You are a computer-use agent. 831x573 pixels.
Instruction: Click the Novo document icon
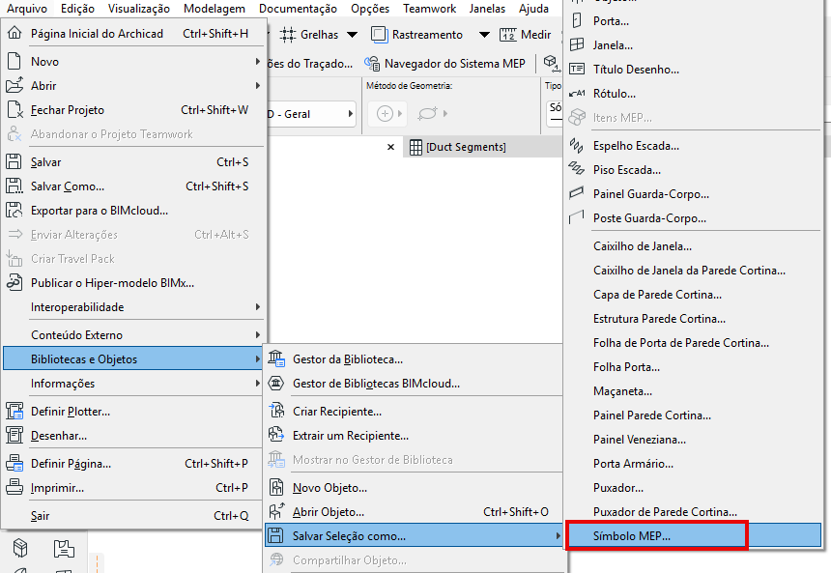pos(14,61)
